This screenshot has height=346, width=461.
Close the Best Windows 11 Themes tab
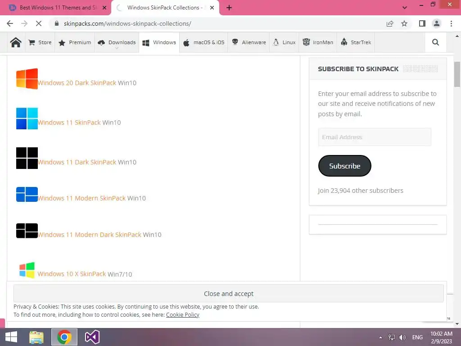(104, 8)
